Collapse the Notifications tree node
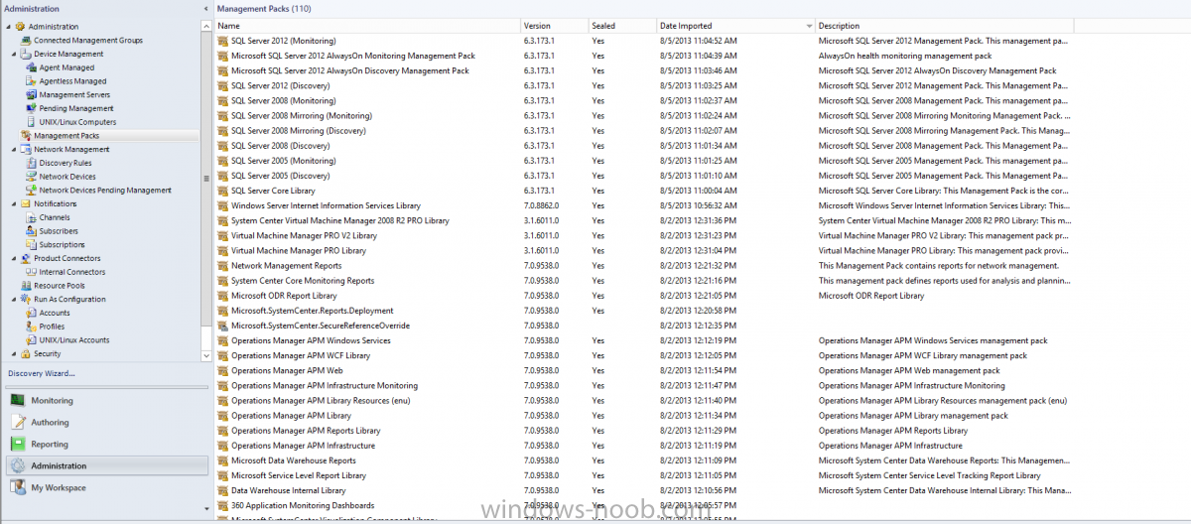 tap(15, 203)
